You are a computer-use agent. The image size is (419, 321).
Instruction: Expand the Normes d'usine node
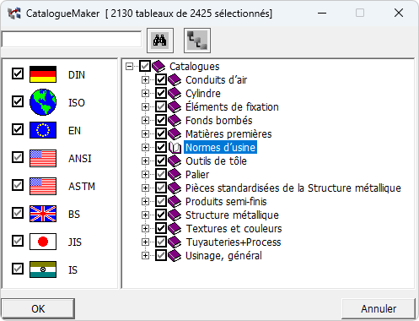(x=145, y=148)
